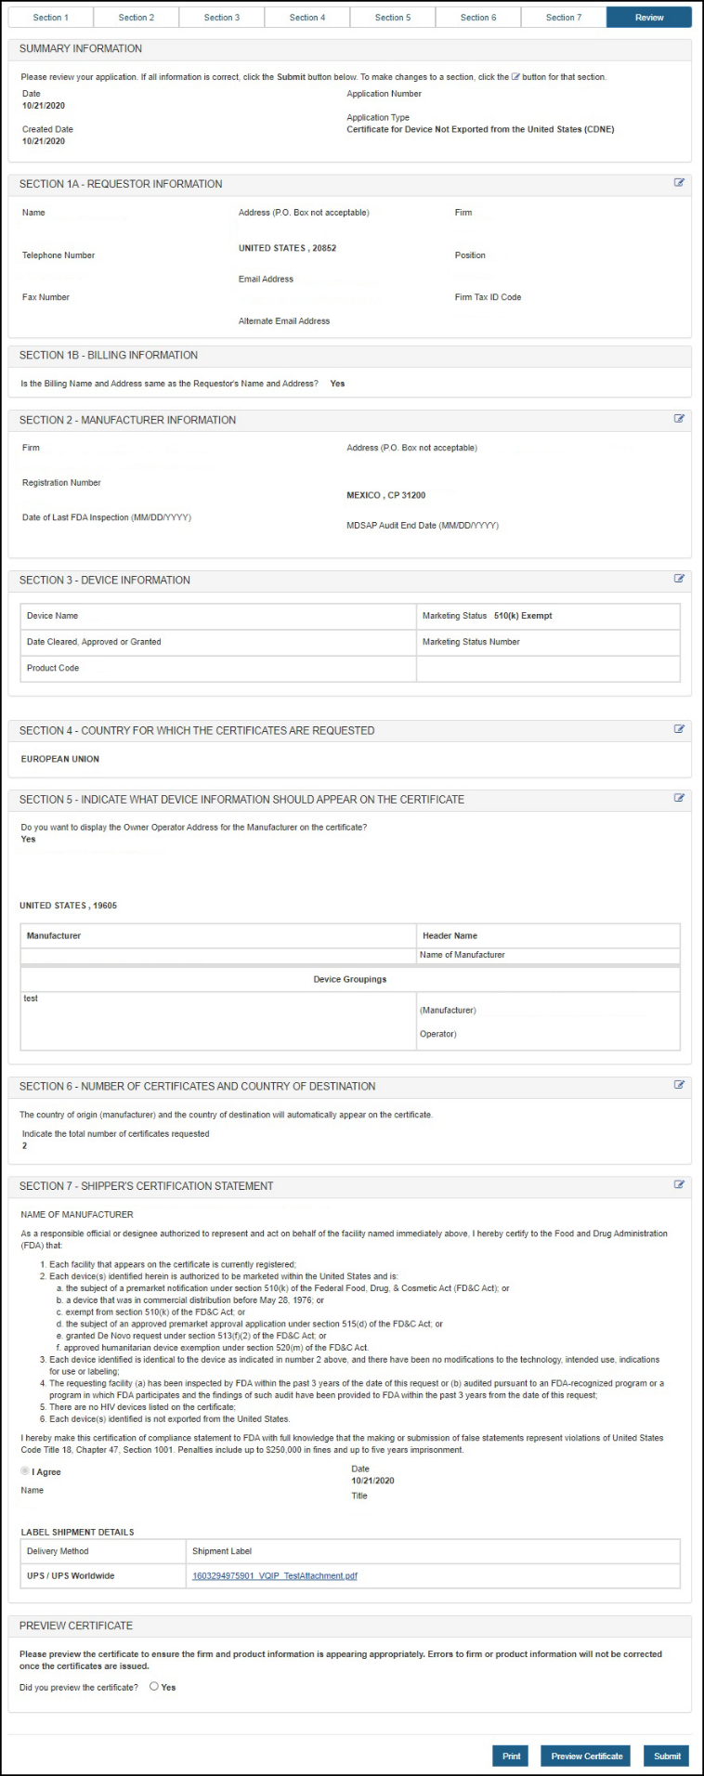Select the Section 5 tab
The image size is (704, 1776).
point(393,18)
